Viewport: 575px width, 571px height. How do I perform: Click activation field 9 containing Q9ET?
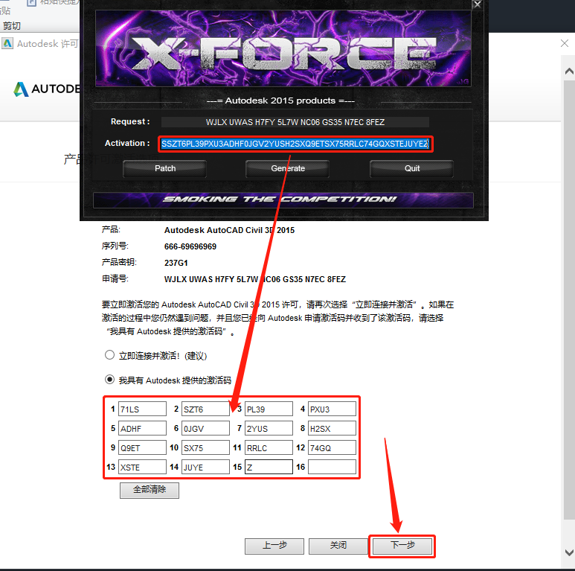click(x=142, y=447)
